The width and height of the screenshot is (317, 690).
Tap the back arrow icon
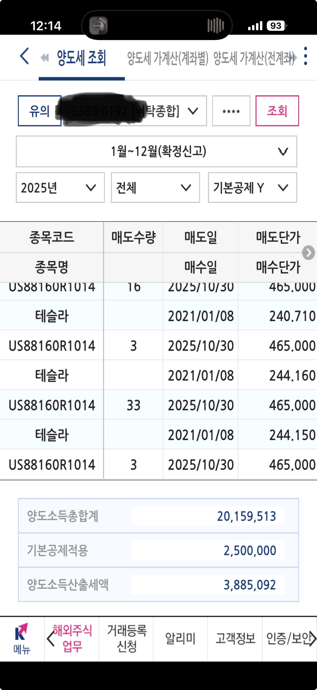pyautogui.click(x=24, y=56)
